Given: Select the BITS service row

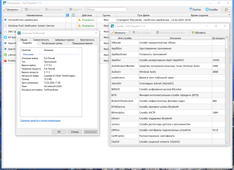Looking at the screenshot, I should pyautogui.click(x=168, y=95).
